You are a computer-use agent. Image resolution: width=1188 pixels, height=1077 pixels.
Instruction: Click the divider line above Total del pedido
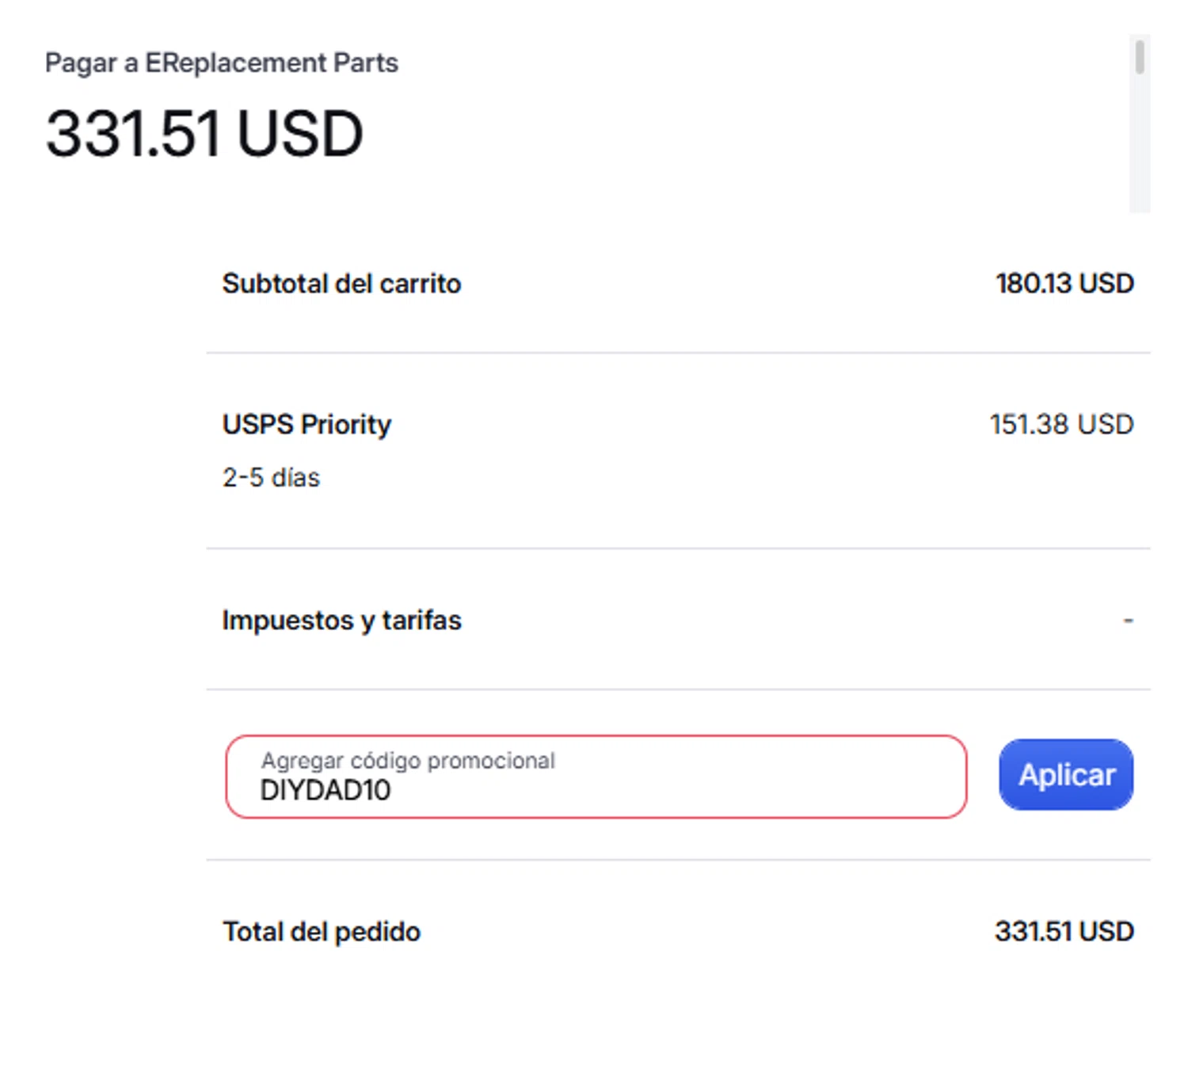pyautogui.click(x=677, y=860)
